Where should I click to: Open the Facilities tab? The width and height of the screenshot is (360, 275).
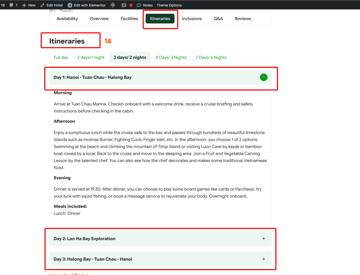point(129,19)
